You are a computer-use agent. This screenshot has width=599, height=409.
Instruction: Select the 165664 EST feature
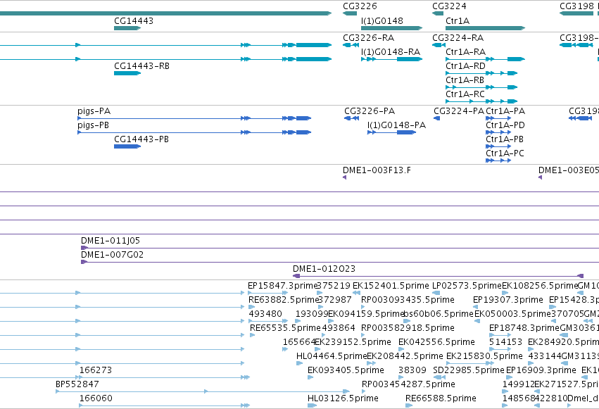[x=285, y=349]
